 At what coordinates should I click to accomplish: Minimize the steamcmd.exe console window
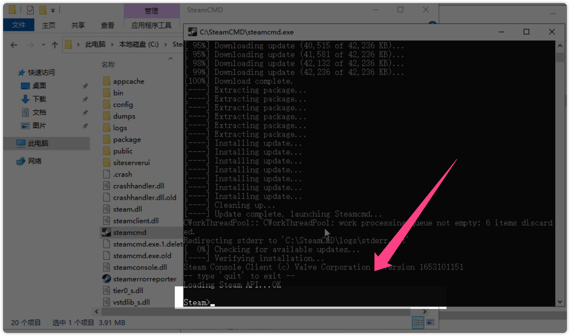pos(502,32)
